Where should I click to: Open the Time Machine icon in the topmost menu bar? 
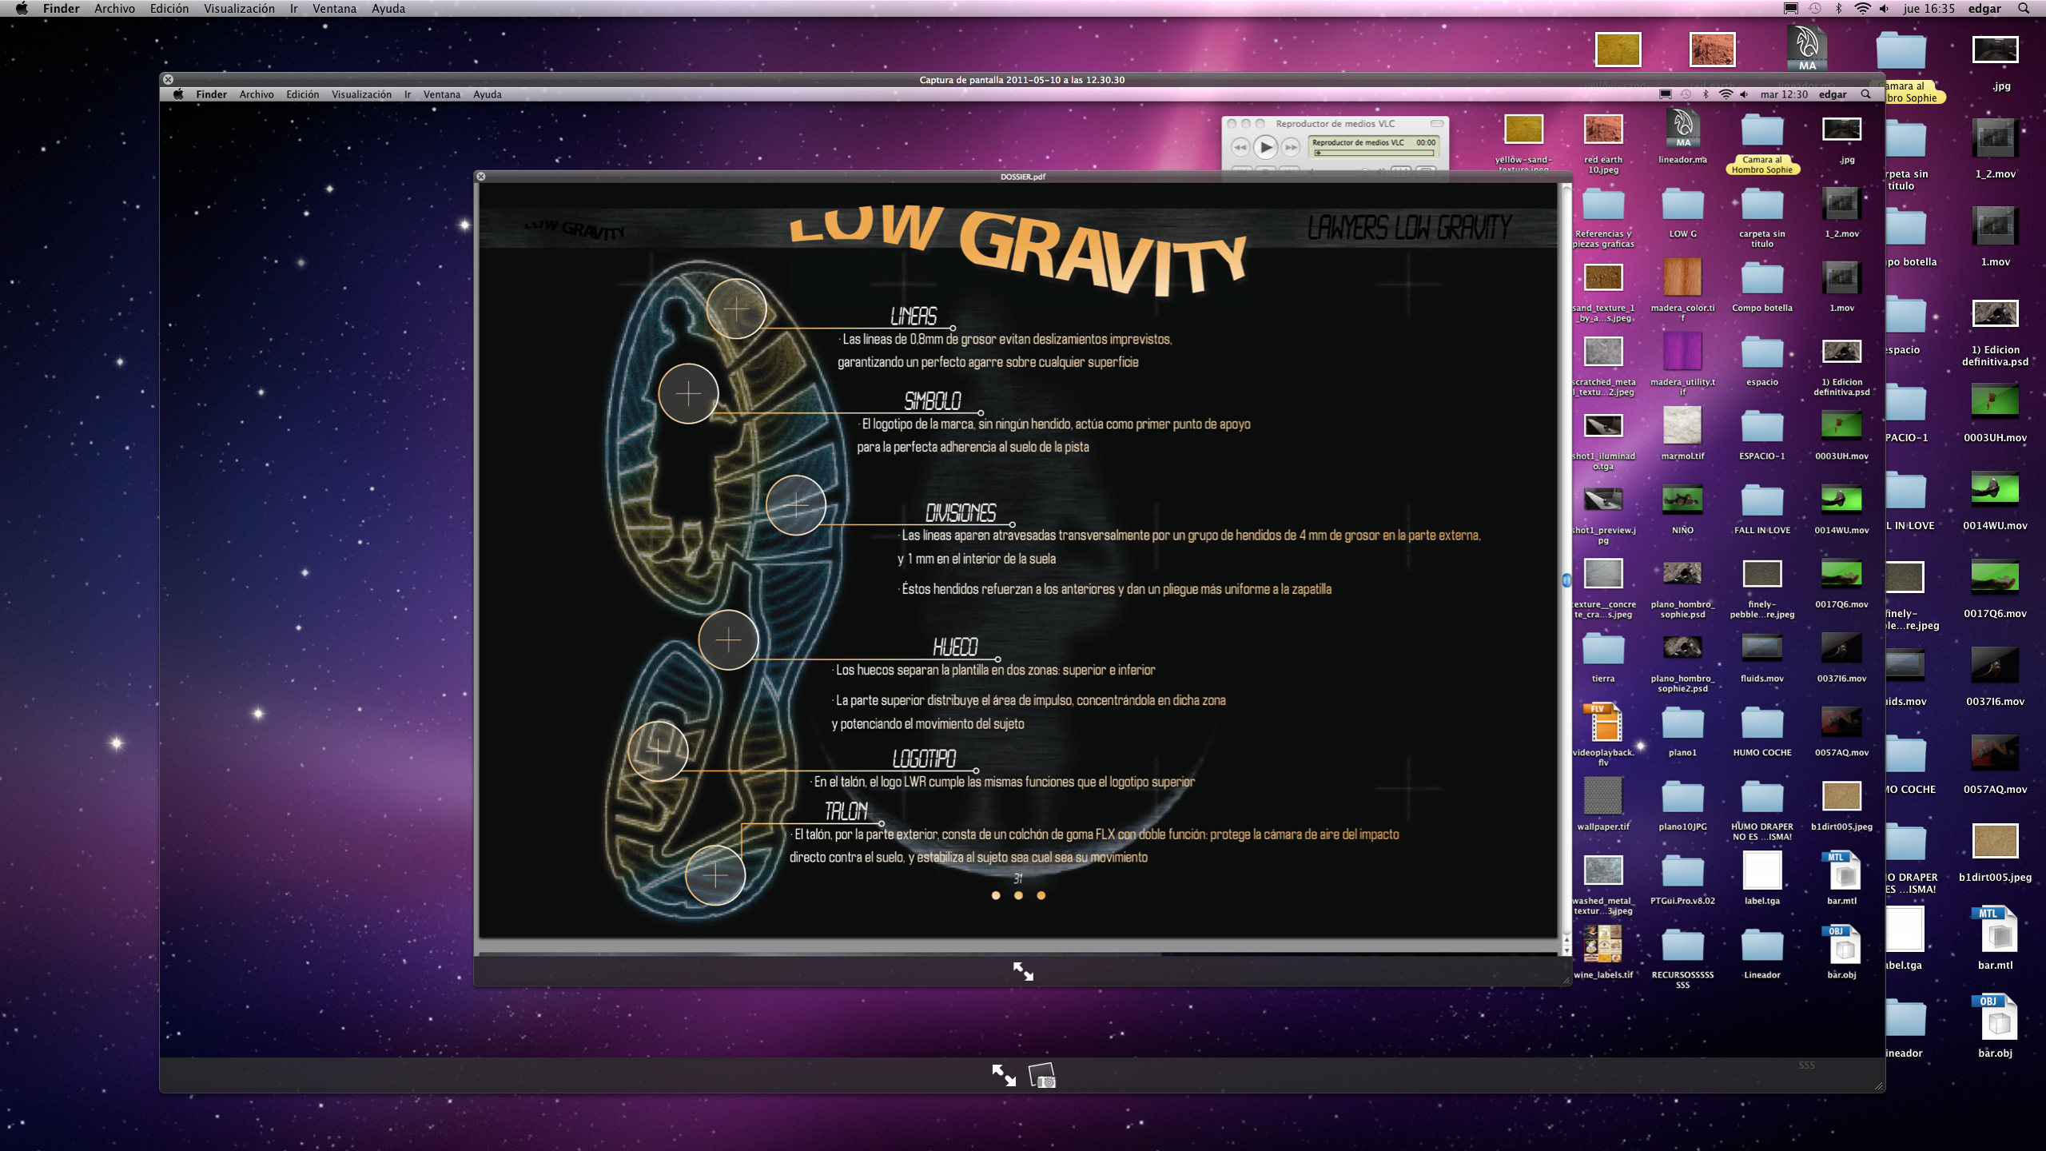[x=1815, y=9]
